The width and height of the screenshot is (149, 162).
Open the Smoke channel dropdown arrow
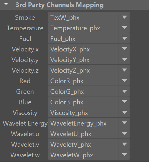[124, 17]
